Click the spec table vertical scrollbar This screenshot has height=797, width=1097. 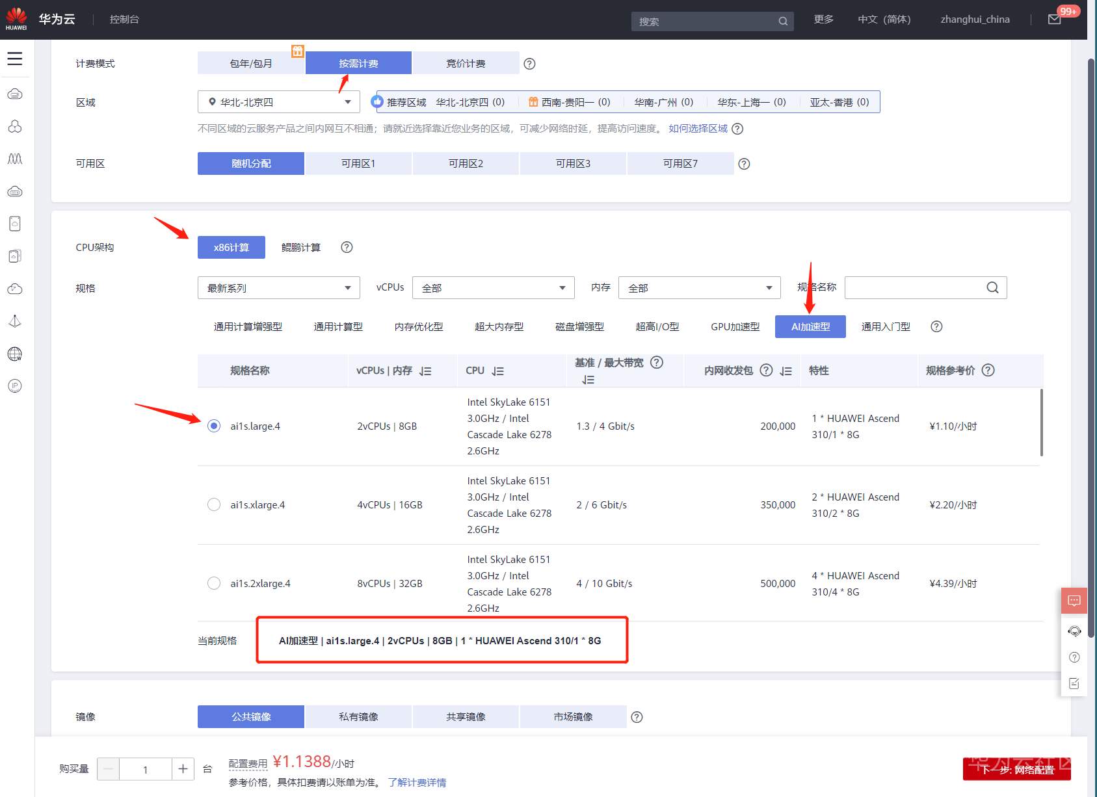(1041, 423)
